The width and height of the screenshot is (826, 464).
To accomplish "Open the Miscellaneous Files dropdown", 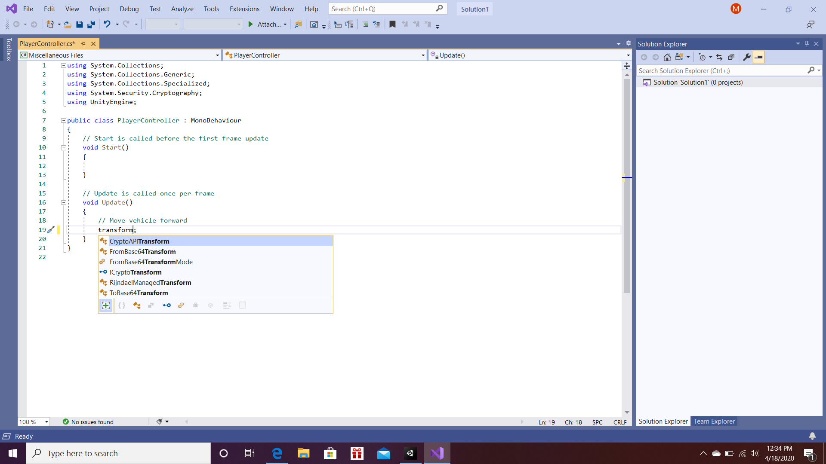I will [x=217, y=55].
